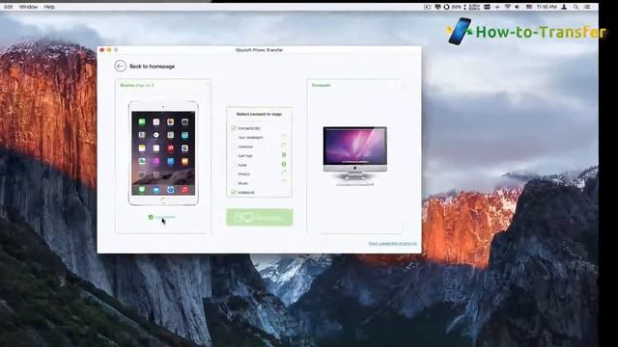Click the status icon beside Text messages

coord(284,137)
